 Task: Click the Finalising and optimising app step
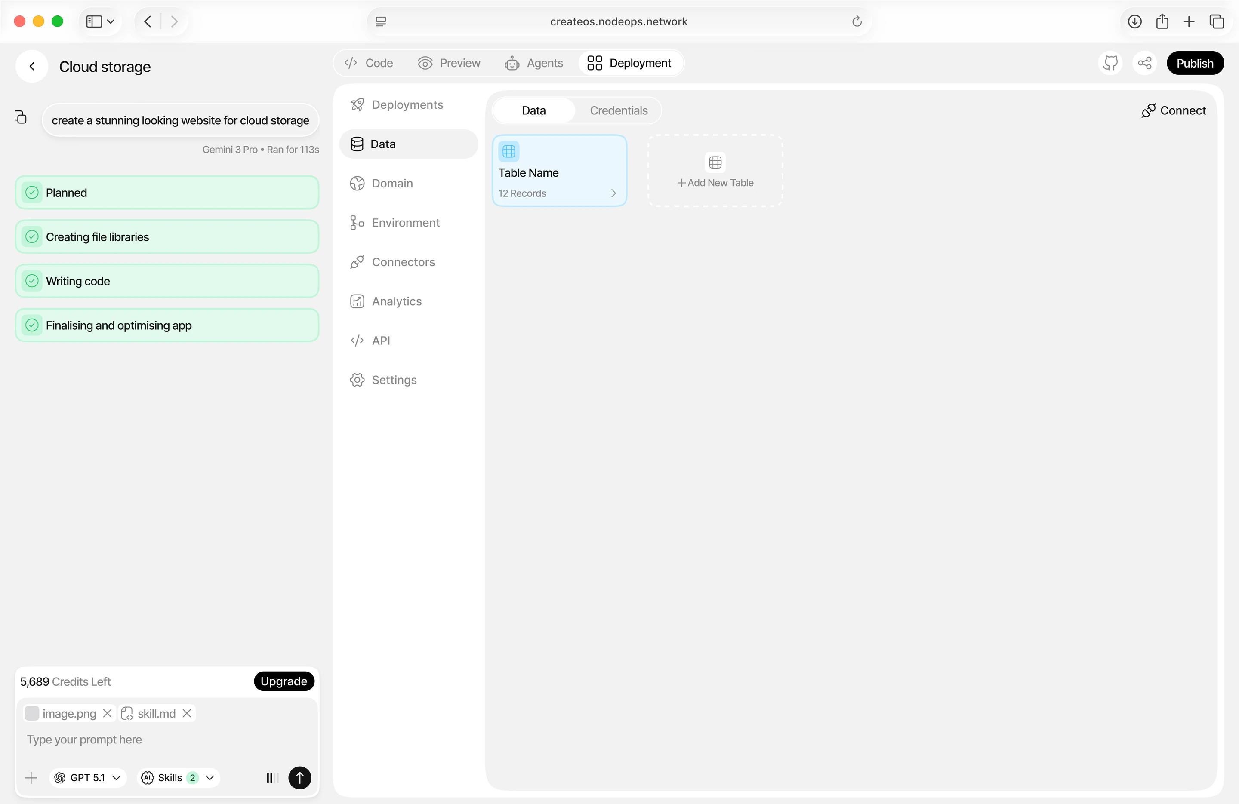167,325
